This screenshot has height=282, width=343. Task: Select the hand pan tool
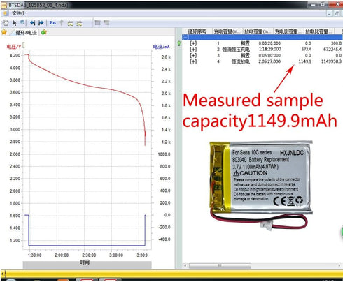[x=6, y=23]
